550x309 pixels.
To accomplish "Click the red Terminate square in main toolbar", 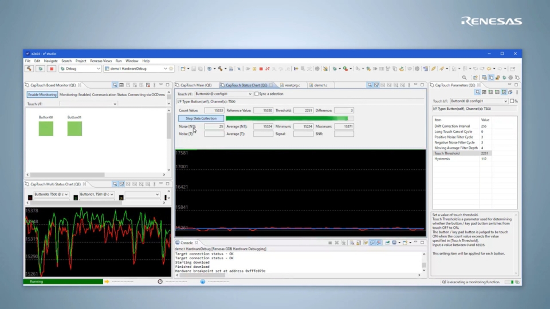I will coord(261,69).
